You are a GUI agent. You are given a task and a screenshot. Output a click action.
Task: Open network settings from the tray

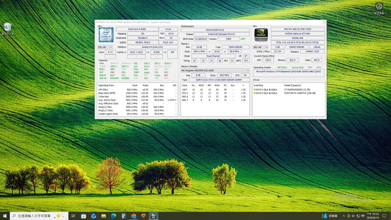[358, 216]
